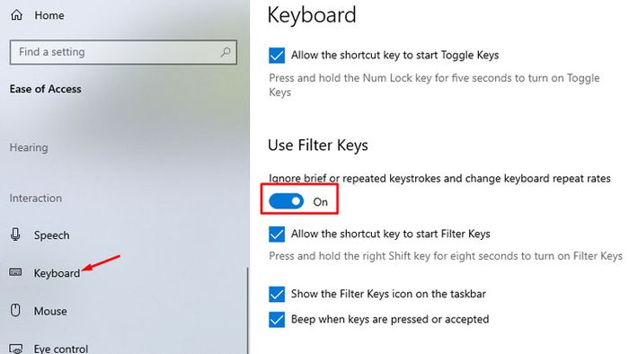The width and height of the screenshot is (629, 354).
Task: Click the Eye control icon
Action: tap(15, 349)
